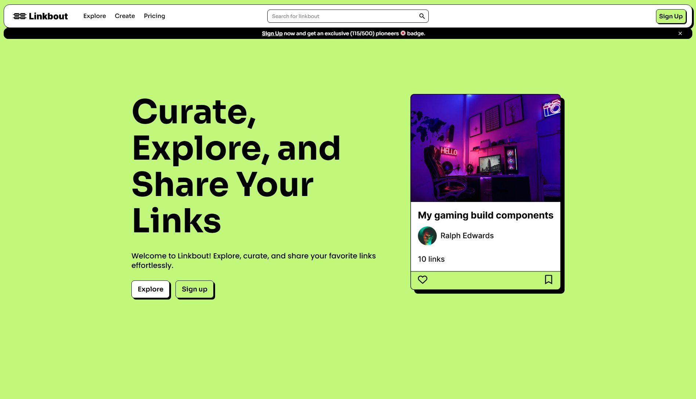Like the gaming build card via heart icon
The width and height of the screenshot is (696, 399).
(x=423, y=280)
